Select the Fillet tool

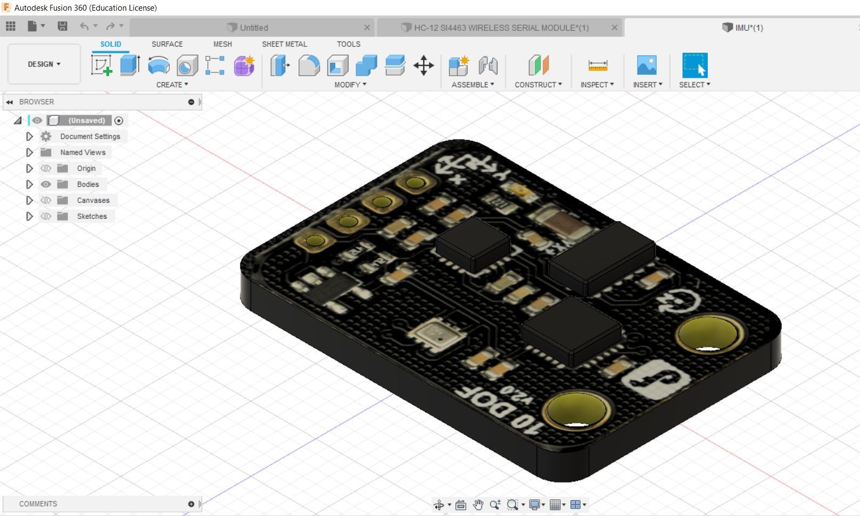(x=309, y=65)
